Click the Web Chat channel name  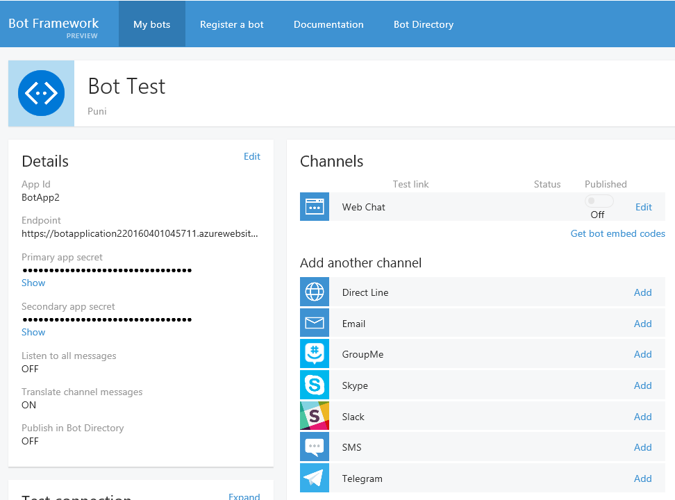pyautogui.click(x=363, y=207)
